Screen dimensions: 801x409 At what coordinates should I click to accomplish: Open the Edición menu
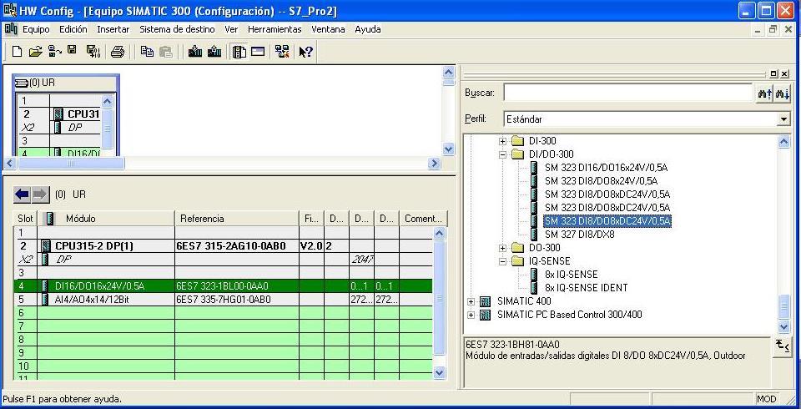pos(73,30)
